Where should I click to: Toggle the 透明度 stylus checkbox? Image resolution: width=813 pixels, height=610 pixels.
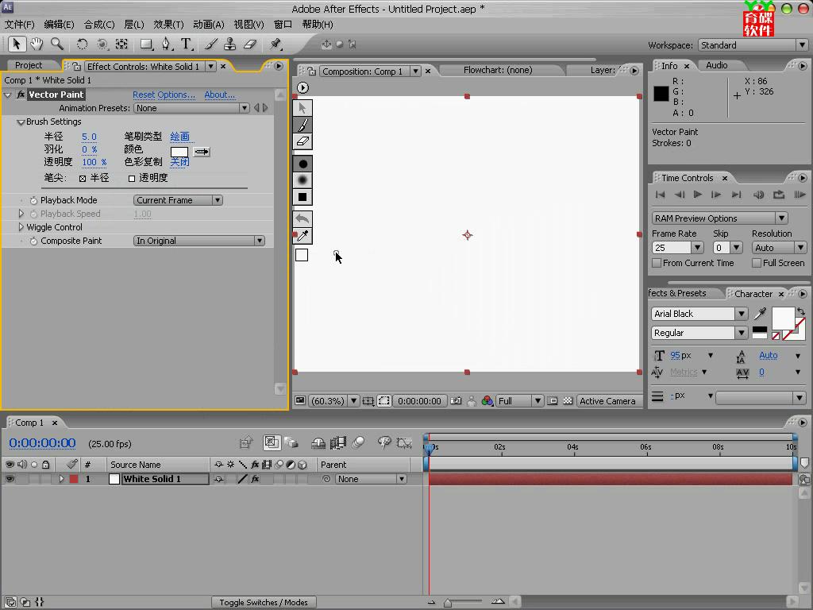pyautogui.click(x=132, y=179)
